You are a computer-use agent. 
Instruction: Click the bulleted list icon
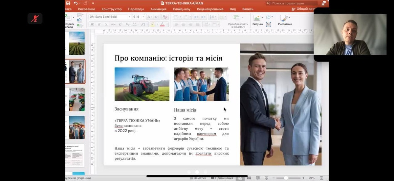pos(176,17)
